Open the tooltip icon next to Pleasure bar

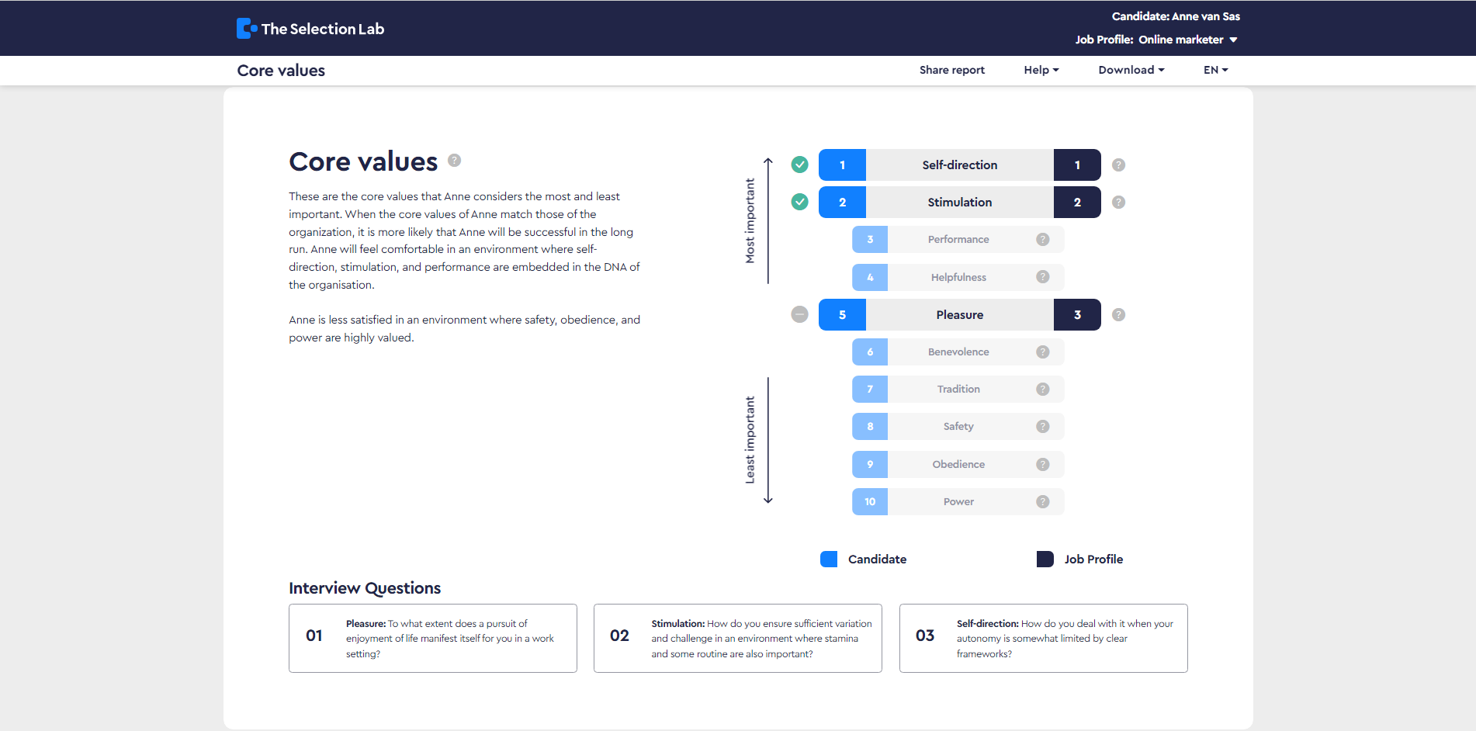(1118, 314)
